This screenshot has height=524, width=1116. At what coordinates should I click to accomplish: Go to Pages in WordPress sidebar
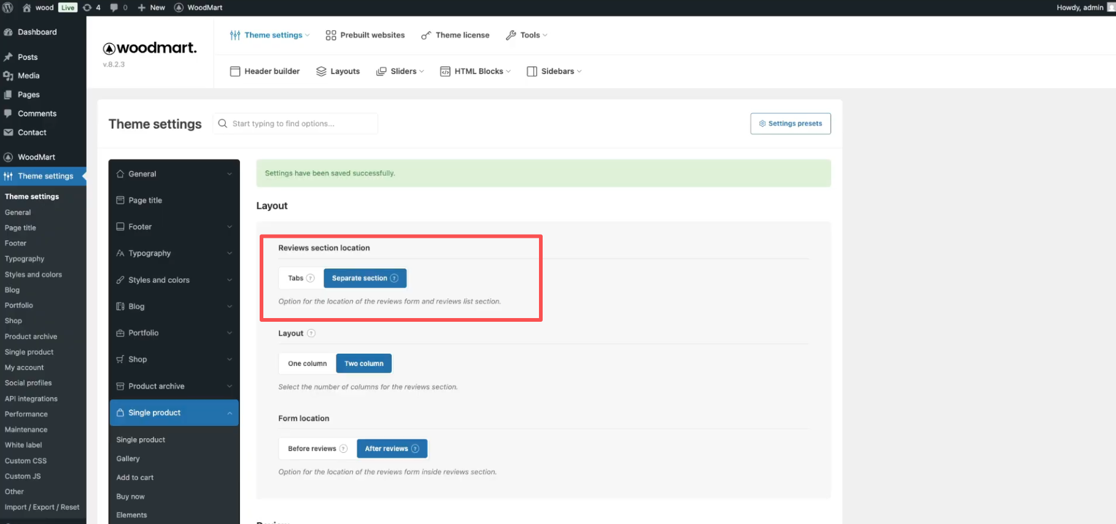pos(28,94)
